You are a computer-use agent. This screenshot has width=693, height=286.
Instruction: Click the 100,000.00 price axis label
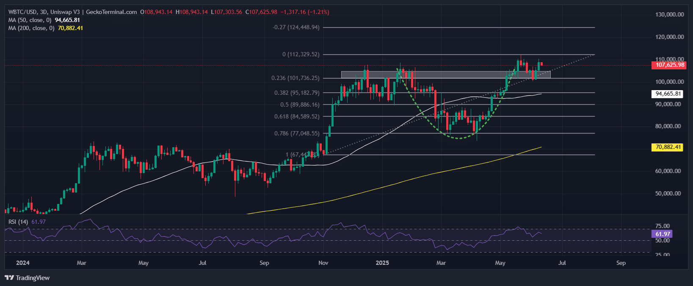tap(669, 82)
